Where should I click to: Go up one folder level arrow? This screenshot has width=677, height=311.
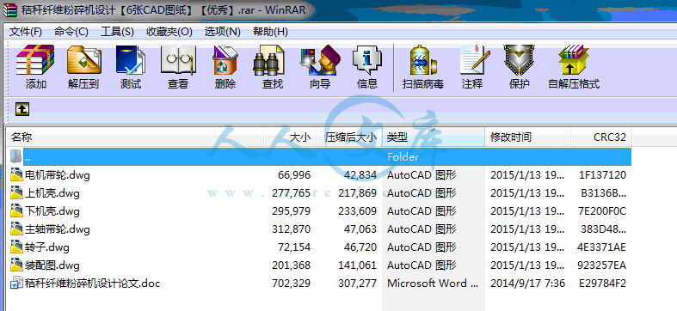(x=22, y=109)
